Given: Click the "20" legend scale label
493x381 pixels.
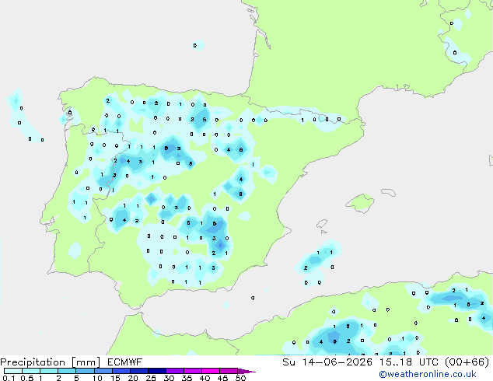Looking at the screenshot, I should coord(133,378).
